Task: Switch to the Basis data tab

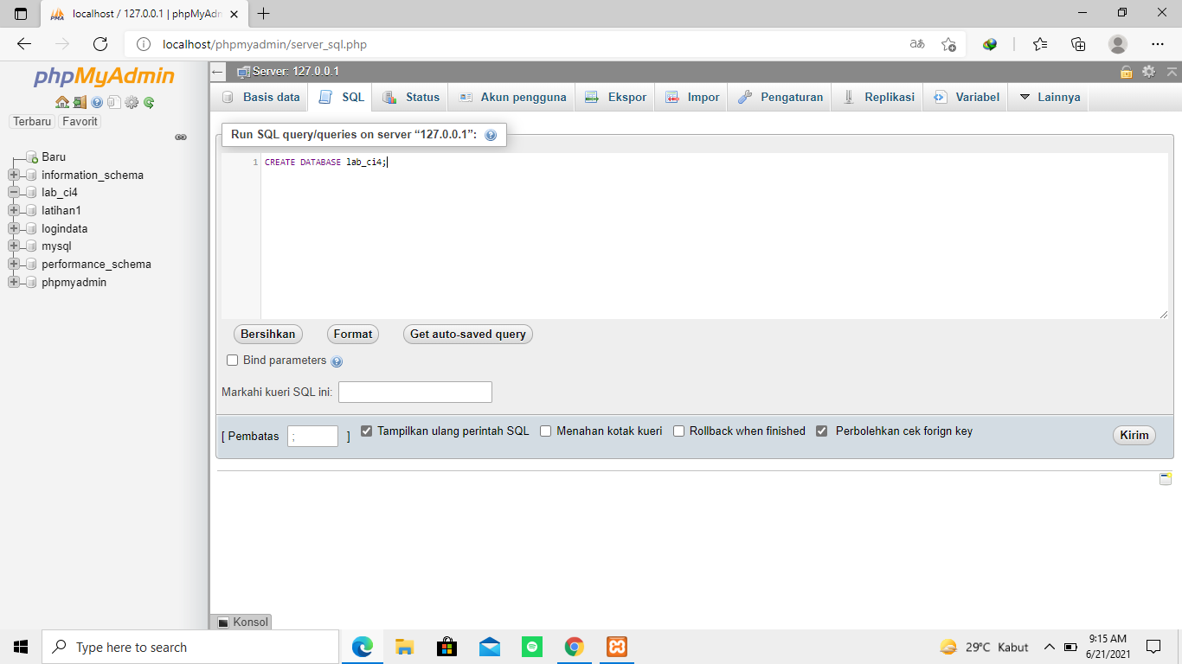Action: click(271, 97)
